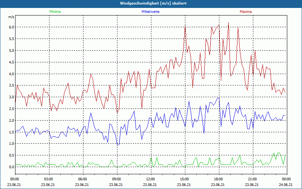Click the 4,0 y-axis tick label

click(12, 74)
